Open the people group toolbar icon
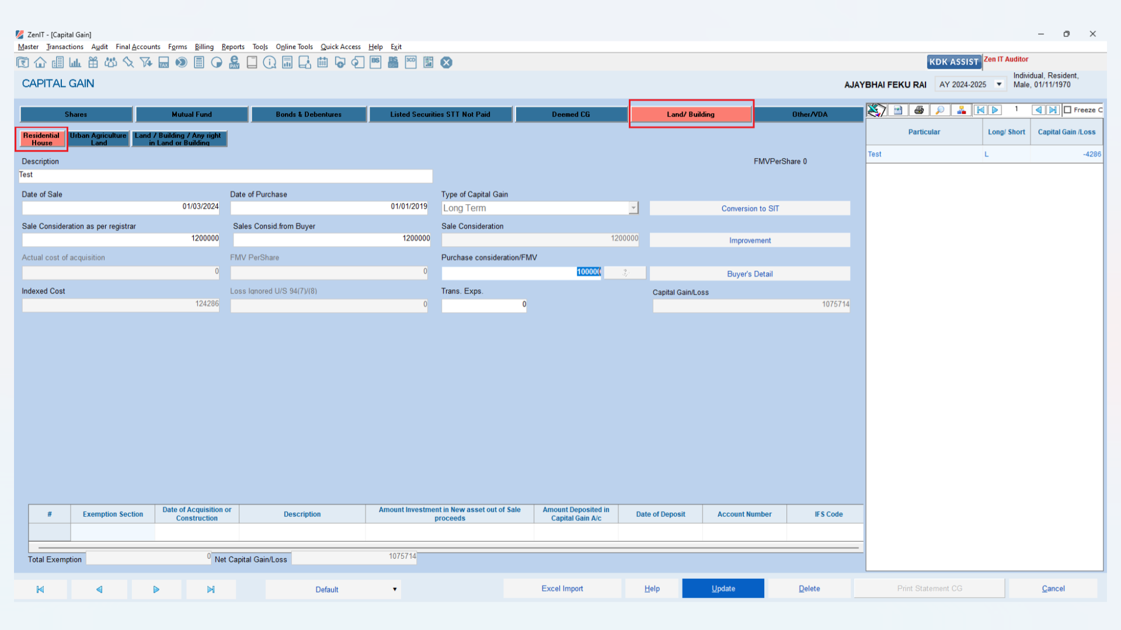This screenshot has width=1121, height=630. tap(111, 62)
